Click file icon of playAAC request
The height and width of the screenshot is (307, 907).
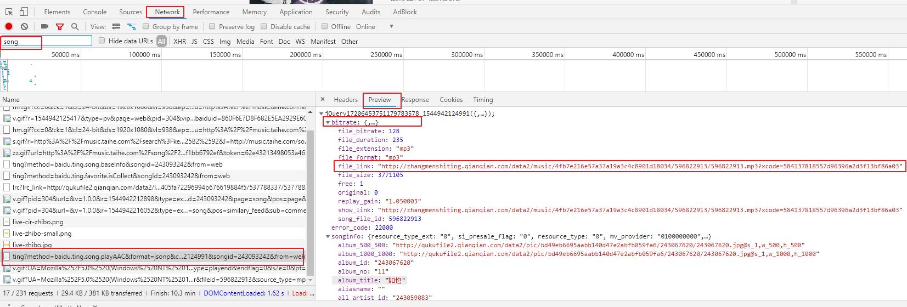coord(7,257)
